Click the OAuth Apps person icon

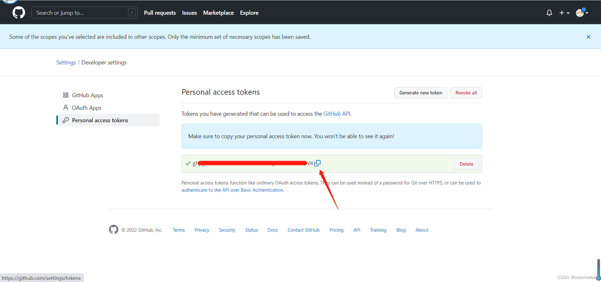coord(66,108)
